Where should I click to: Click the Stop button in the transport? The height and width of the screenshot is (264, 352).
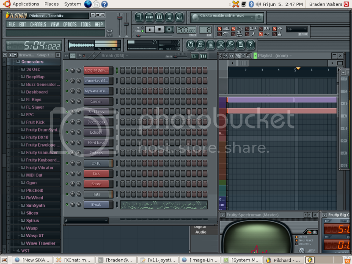pos(160,29)
